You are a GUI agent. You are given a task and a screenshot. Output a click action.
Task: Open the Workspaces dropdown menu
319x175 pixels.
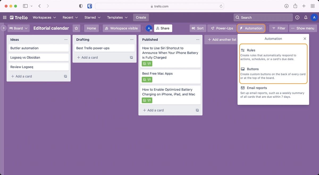[44, 18]
